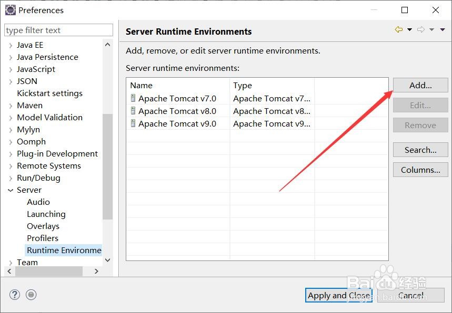Select the Apache Tomcat v9.0 server icon

133,123
